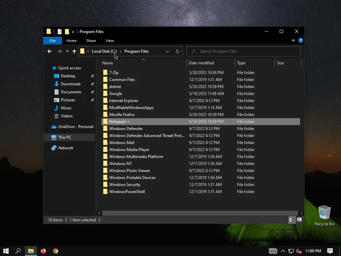Image resolution: width=341 pixels, height=256 pixels.
Task: Select the Common Files folder
Action: pyautogui.click(x=122, y=80)
